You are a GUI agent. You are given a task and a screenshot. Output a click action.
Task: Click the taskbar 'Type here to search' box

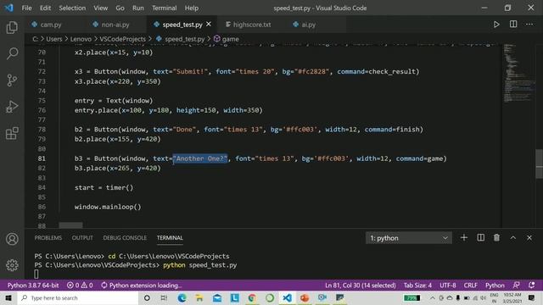78,297
